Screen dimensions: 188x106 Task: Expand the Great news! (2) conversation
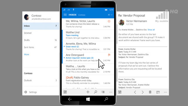coord(64,47)
